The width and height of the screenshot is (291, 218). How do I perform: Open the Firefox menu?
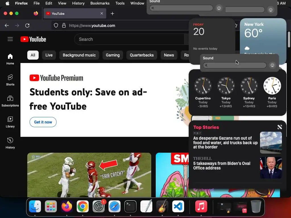click(x=21, y=3)
